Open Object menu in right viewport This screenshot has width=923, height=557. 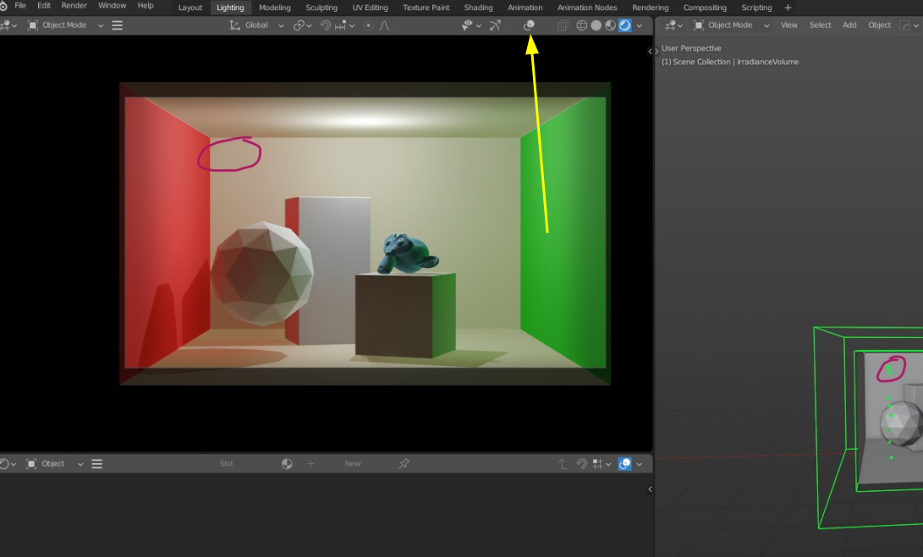[x=879, y=25]
